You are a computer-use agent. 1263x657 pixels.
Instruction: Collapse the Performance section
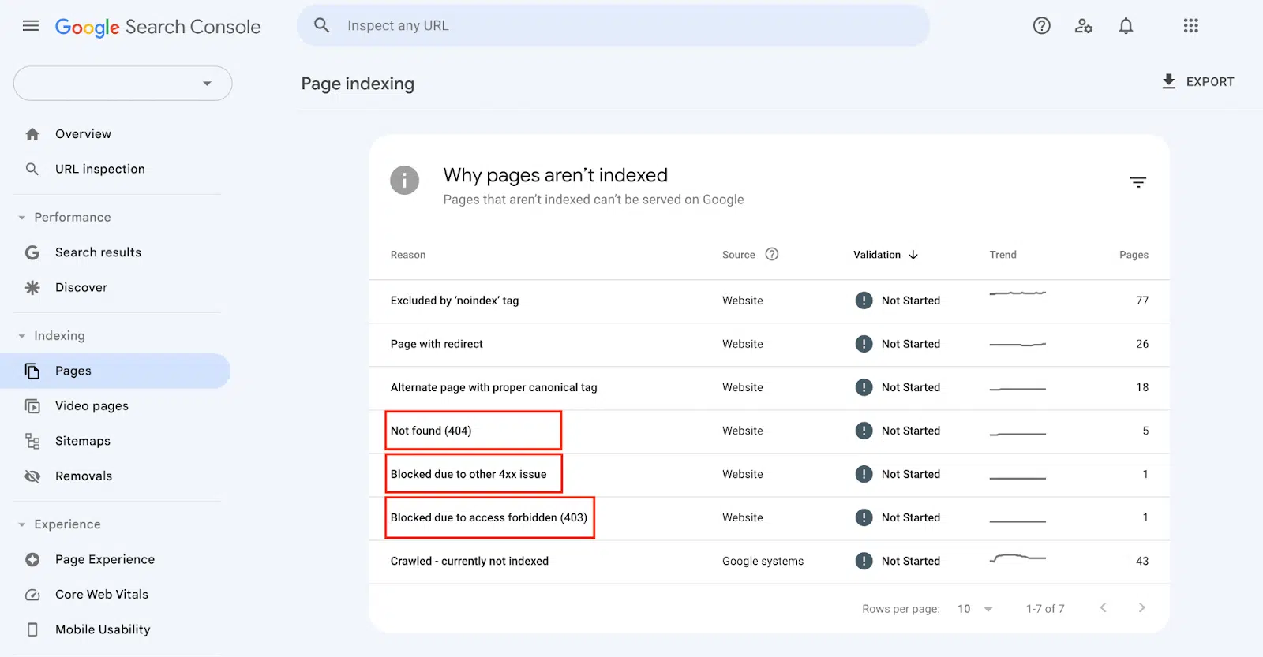(22, 218)
